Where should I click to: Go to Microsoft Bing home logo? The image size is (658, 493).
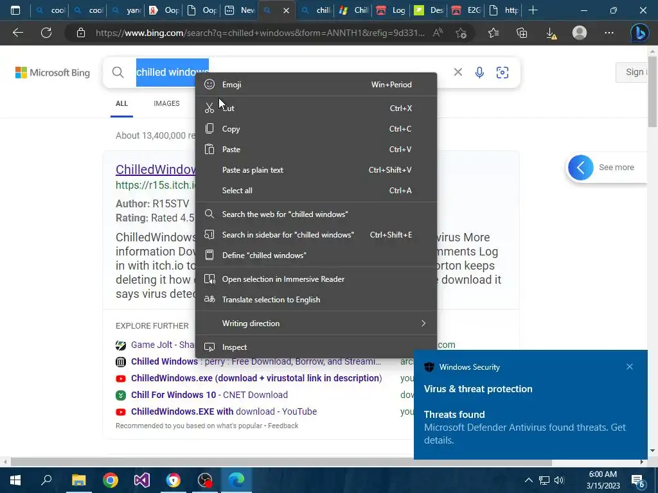(x=53, y=73)
